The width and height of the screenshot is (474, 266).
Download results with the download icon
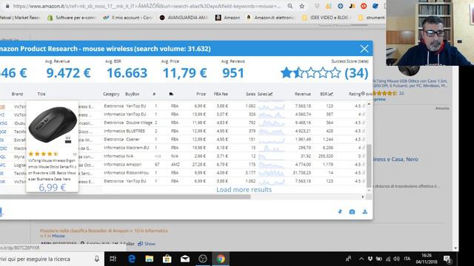click(365, 211)
